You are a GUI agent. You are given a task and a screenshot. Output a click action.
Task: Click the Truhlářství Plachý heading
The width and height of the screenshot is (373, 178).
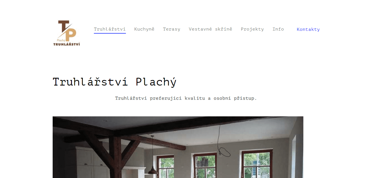point(114,82)
